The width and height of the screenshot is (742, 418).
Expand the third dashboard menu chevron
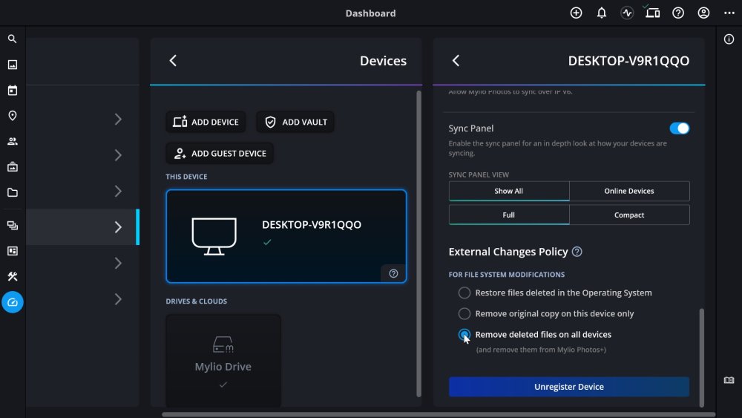[x=118, y=192]
